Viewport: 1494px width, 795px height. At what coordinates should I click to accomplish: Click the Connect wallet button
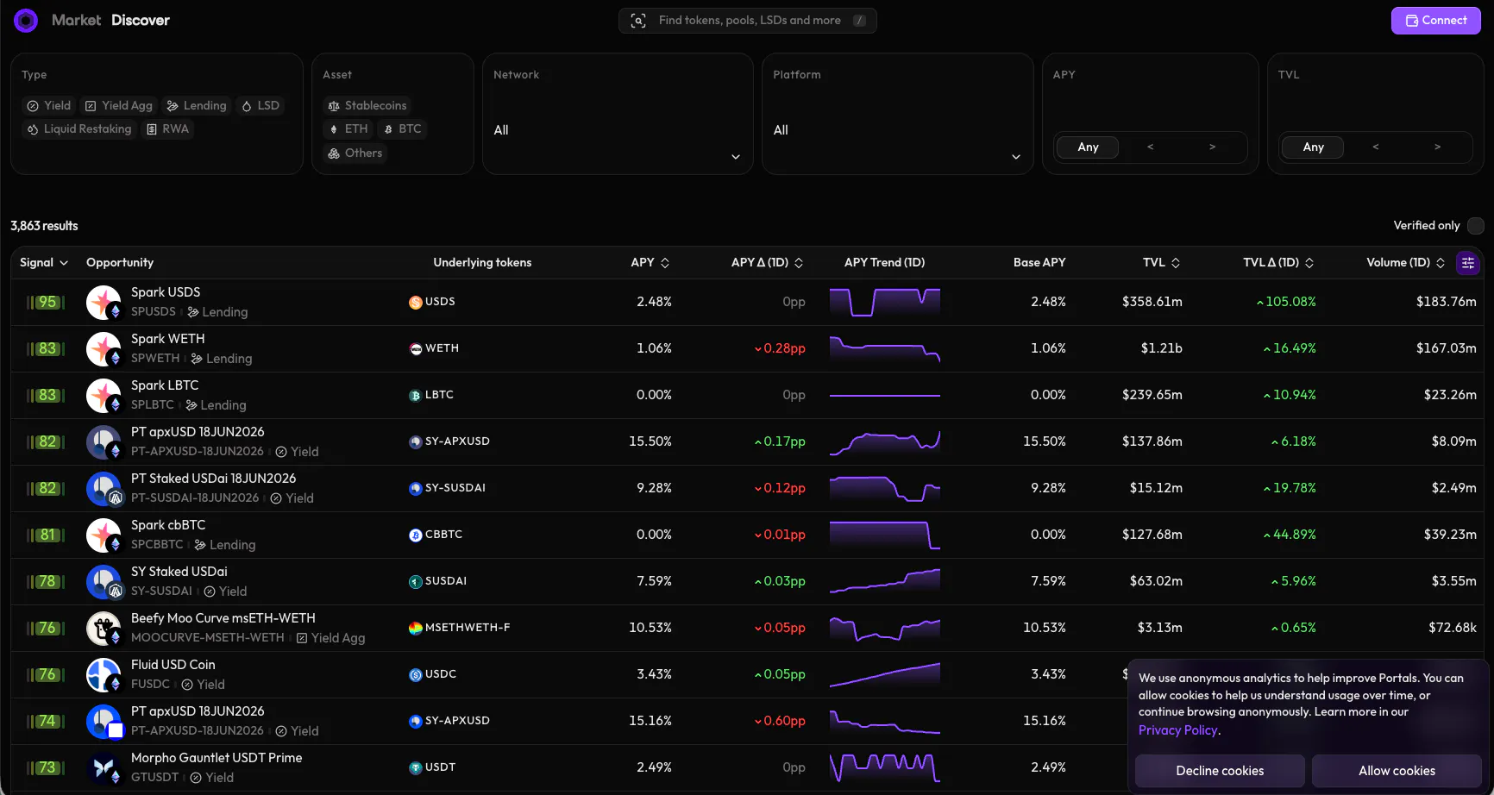[x=1435, y=21]
